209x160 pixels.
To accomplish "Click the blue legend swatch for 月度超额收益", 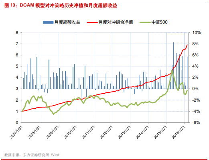I will (x=48, y=22).
